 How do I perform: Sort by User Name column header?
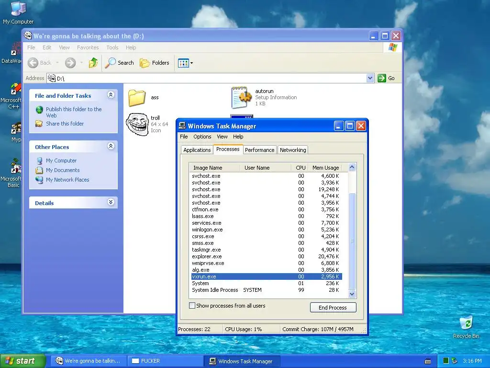(x=266, y=168)
